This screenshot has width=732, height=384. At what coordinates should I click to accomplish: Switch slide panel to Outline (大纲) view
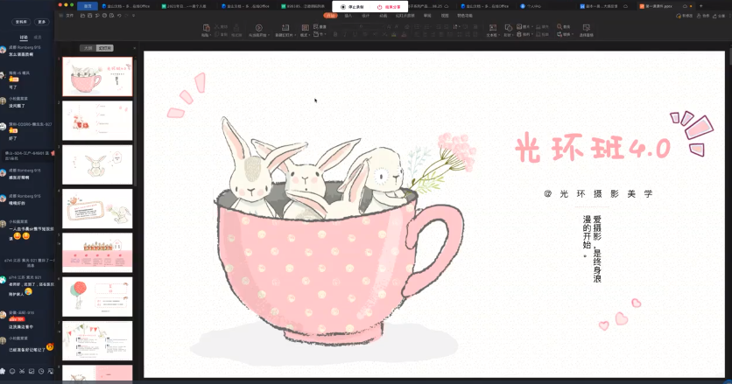point(88,48)
